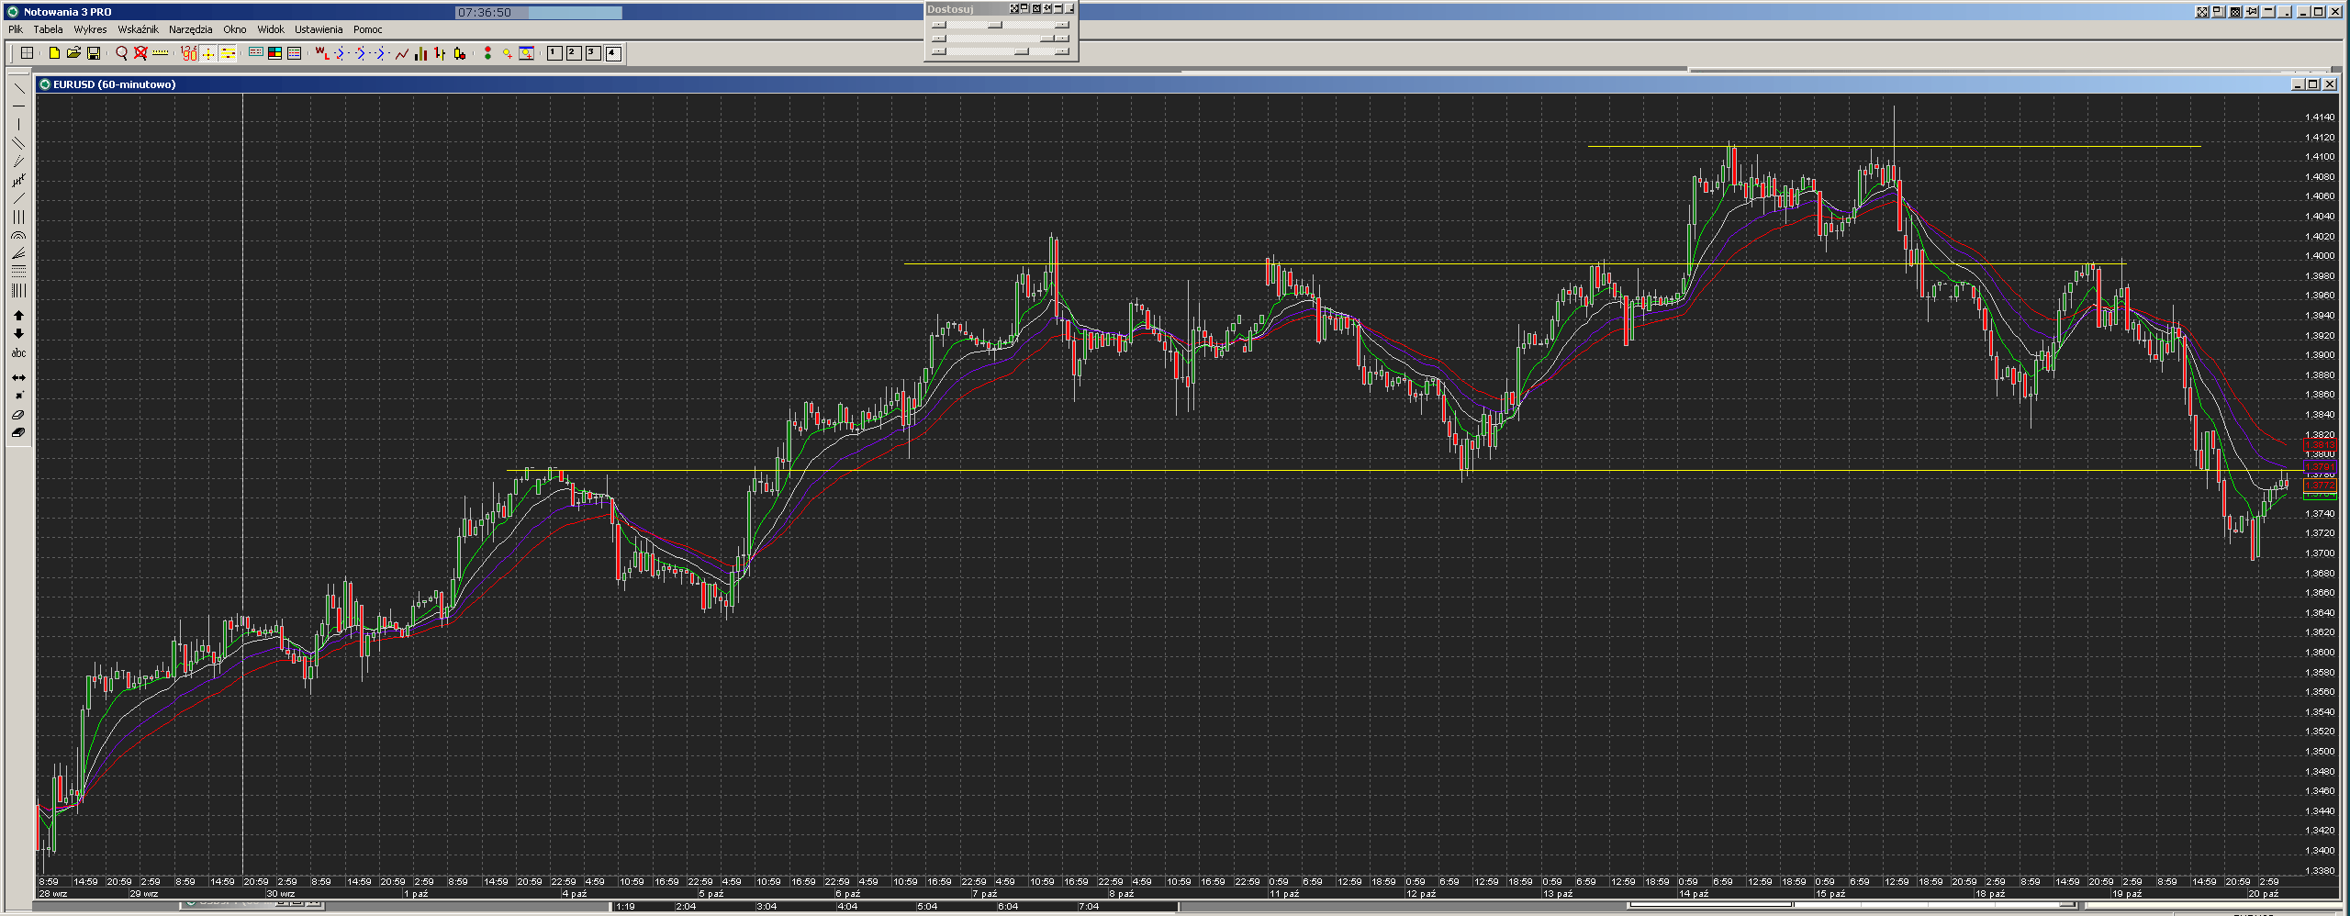Viewport: 2350px width, 916px height.
Task: Click the top slider handle in Dostosuj panel
Action: point(995,25)
